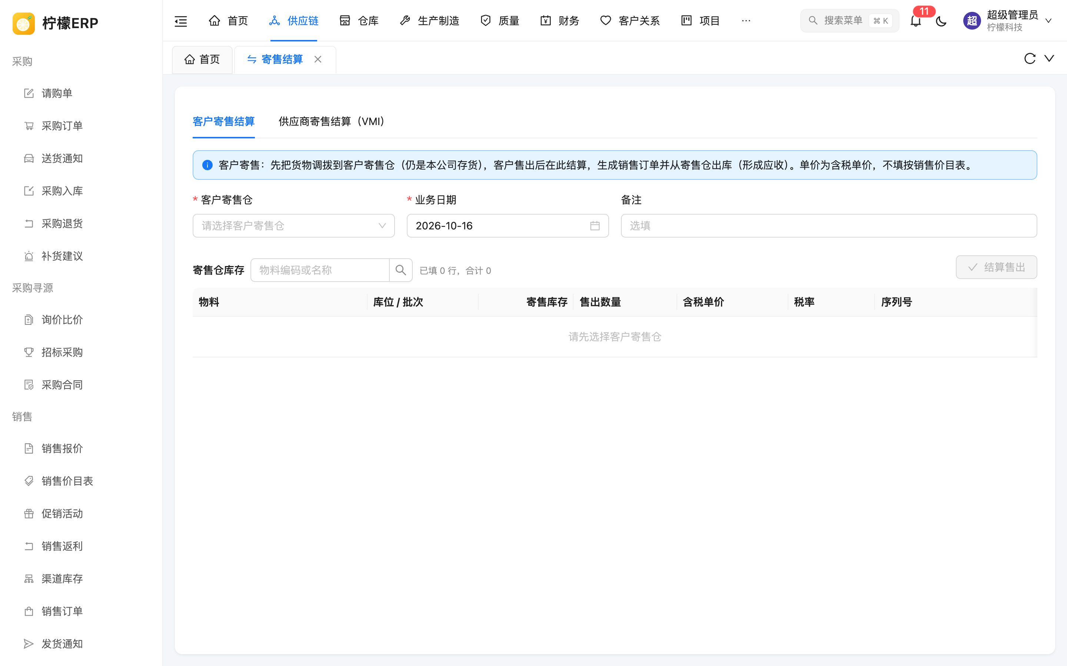Open 促销活动 in the sidebar
1067x666 pixels.
tap(81, 514)
